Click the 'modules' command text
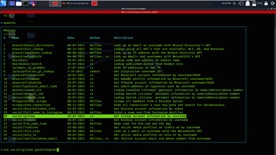This screenshot has height=155, width=276. tap(9, 23)
